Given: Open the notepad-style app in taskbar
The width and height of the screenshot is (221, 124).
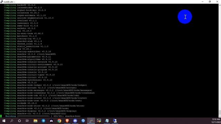Looking at the screenshot, I should [x=107, y=121].
